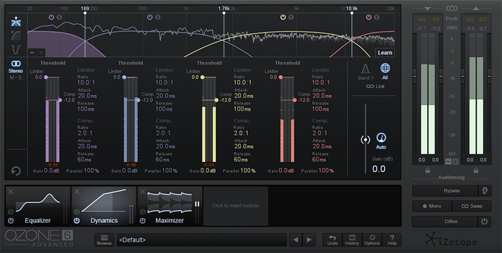Toggle Link bands option
Image resolution: width=502 pixels, height=253 pixels.
pos(376,87)
